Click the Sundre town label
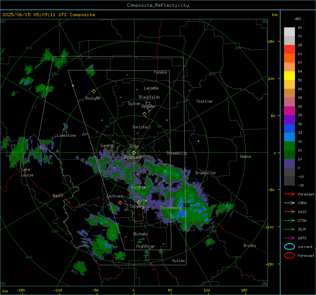Screen dimensions: 316x295 coord(106,145)
